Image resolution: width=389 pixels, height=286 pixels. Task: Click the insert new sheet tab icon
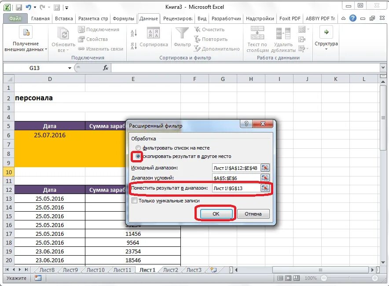click(x=213, y=270)
